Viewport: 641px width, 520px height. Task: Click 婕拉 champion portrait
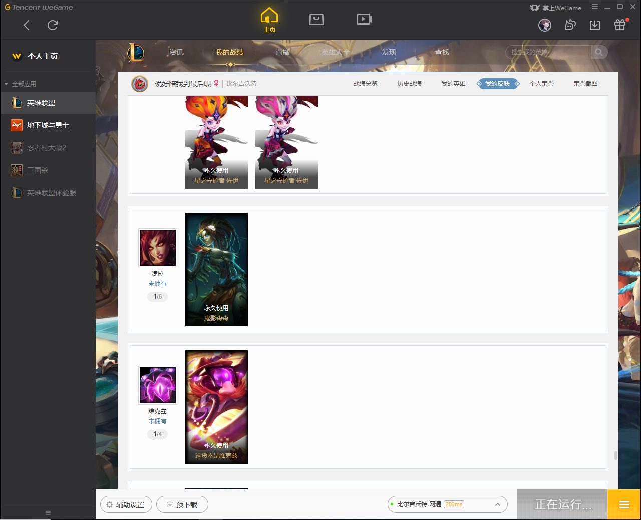point(158,248)
